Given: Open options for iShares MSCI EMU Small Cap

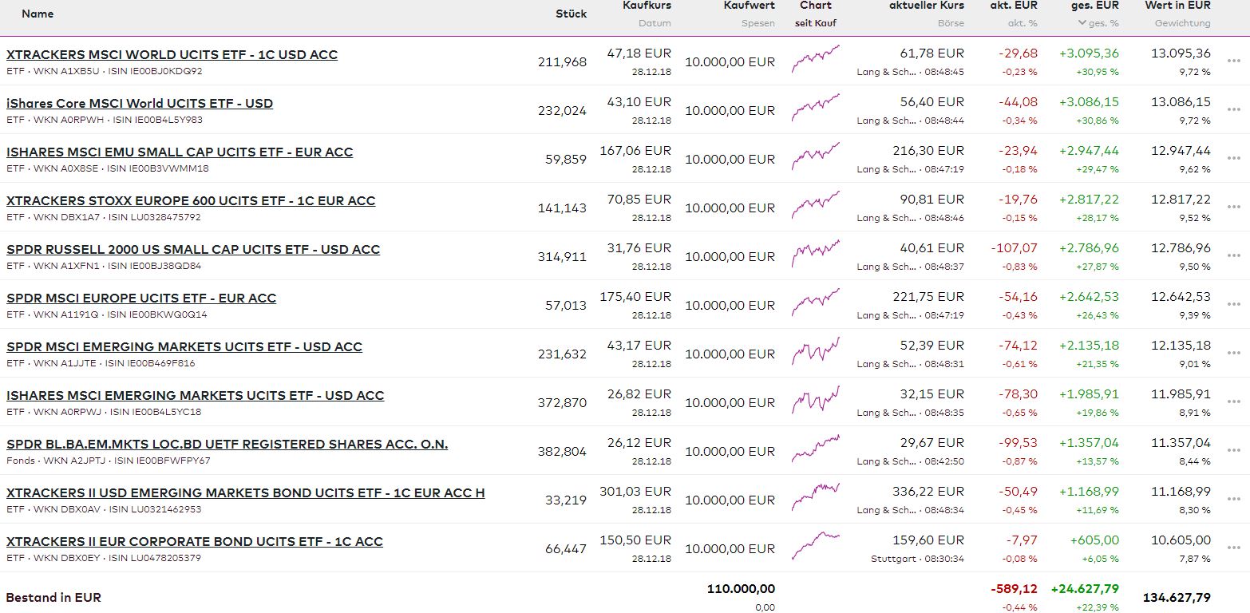Looking at the screenshot, I should 1234,159.
